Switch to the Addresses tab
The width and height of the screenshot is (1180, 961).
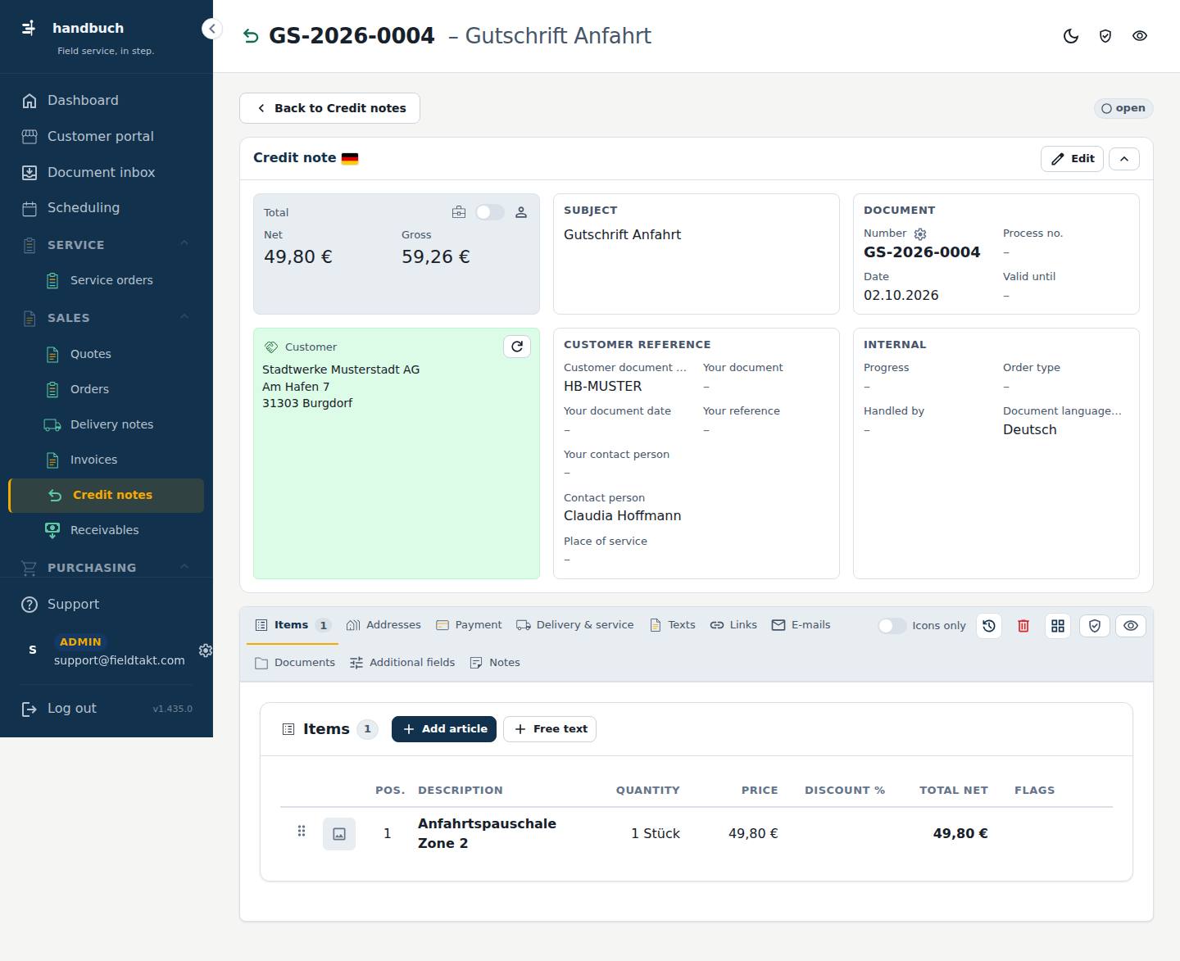click(x=383, y=625)
